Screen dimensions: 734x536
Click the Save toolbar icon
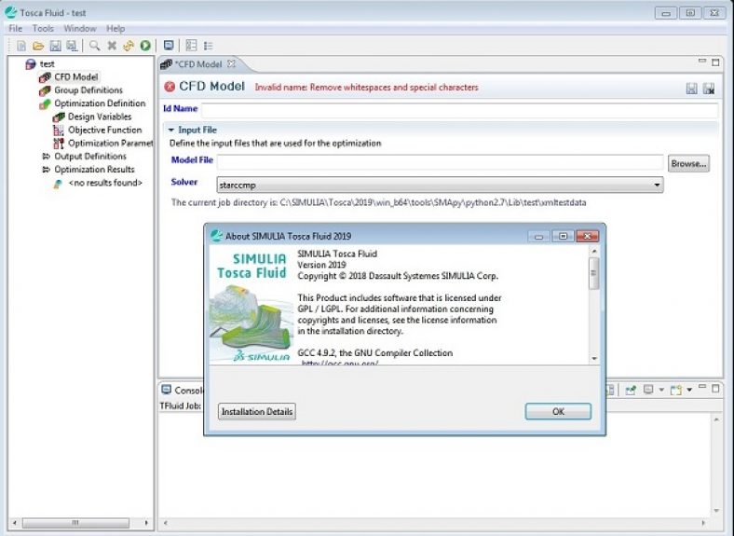click(55, 46)
